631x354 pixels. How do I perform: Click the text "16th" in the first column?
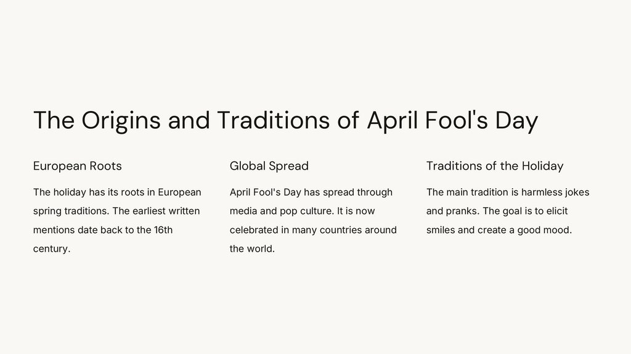pos(163,230)
